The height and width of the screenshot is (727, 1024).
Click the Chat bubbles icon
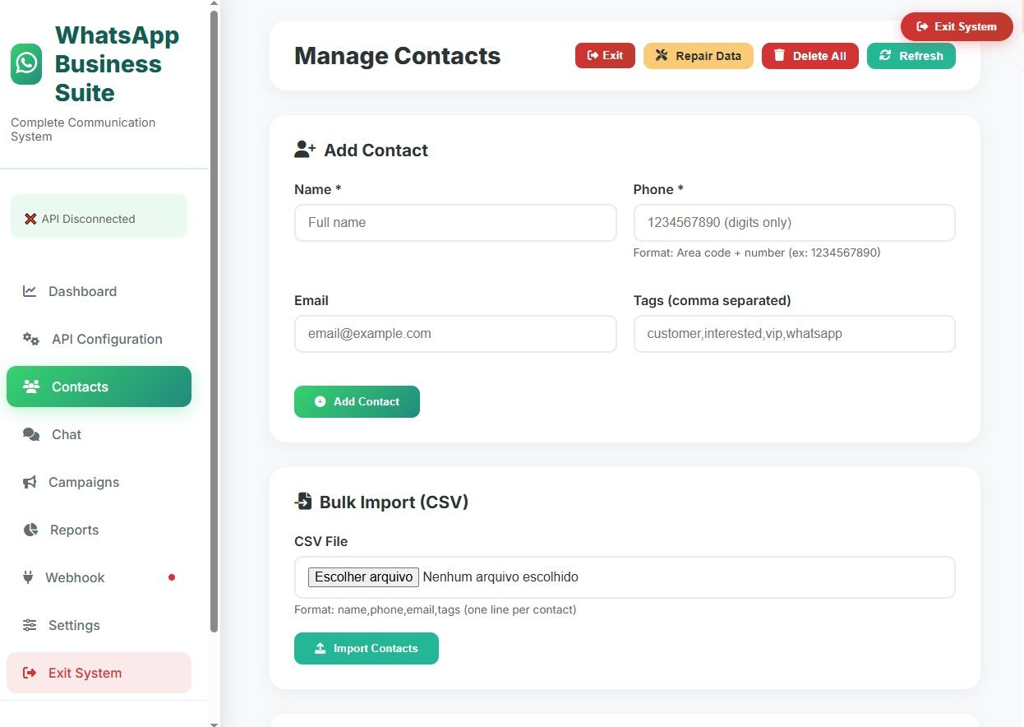pos(31,434)
